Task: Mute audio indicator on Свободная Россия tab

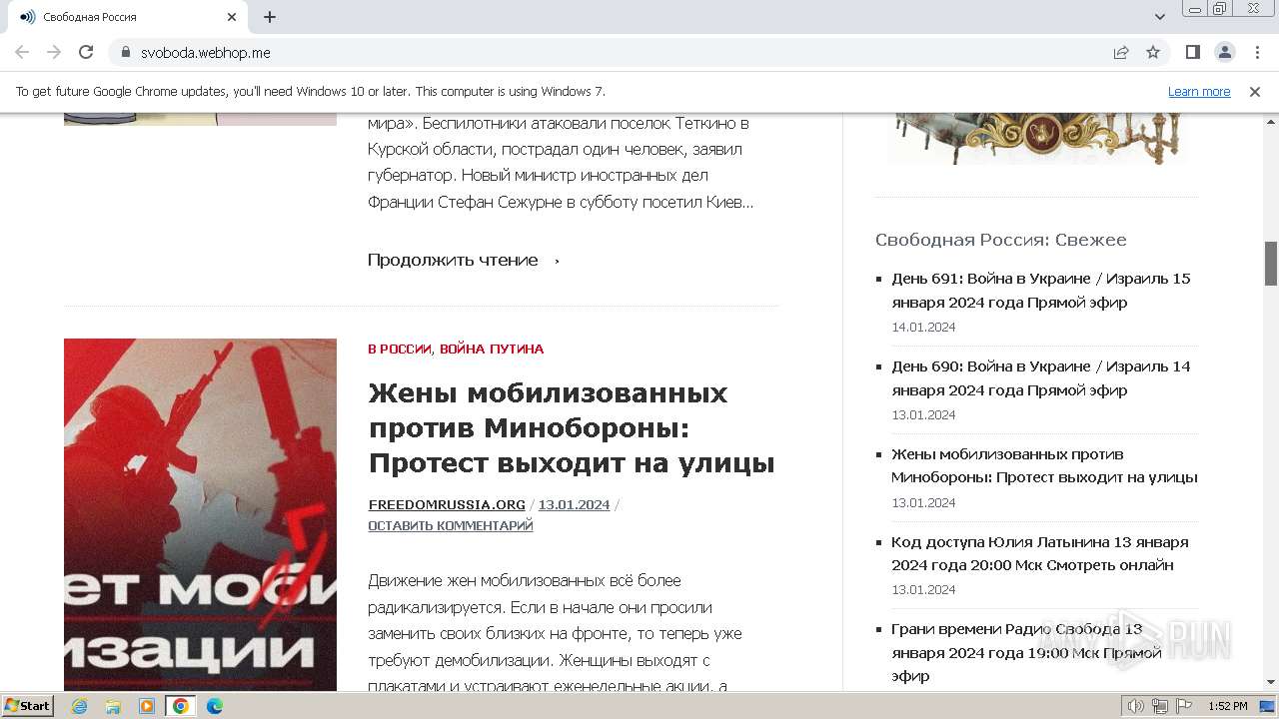Action: [27, 17]
